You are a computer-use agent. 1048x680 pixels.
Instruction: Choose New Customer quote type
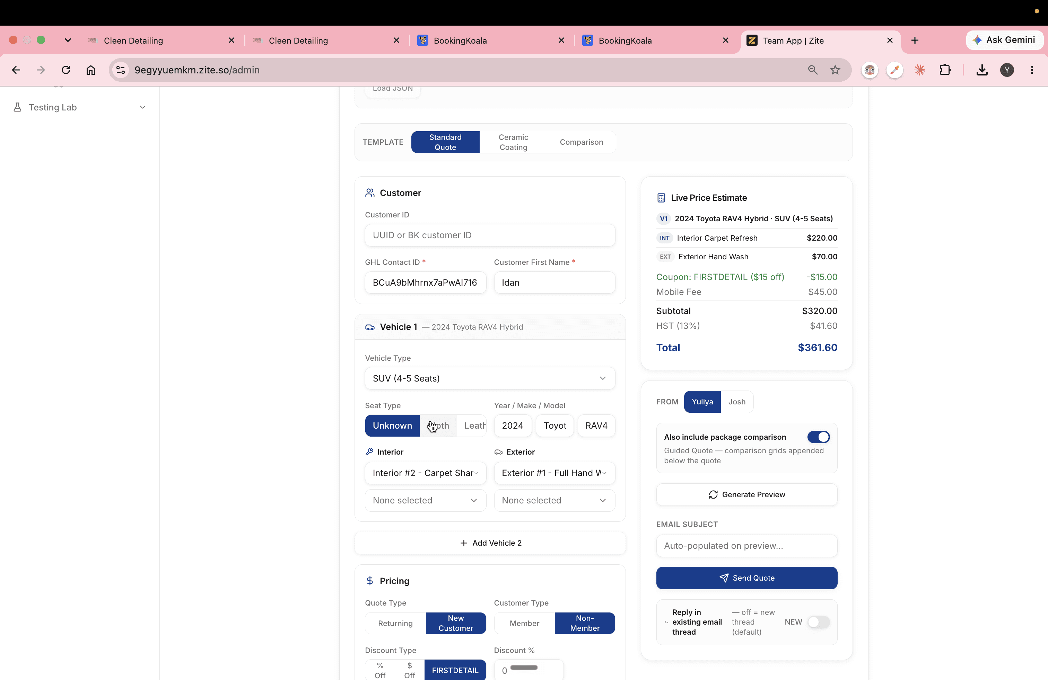pos(456,623)
